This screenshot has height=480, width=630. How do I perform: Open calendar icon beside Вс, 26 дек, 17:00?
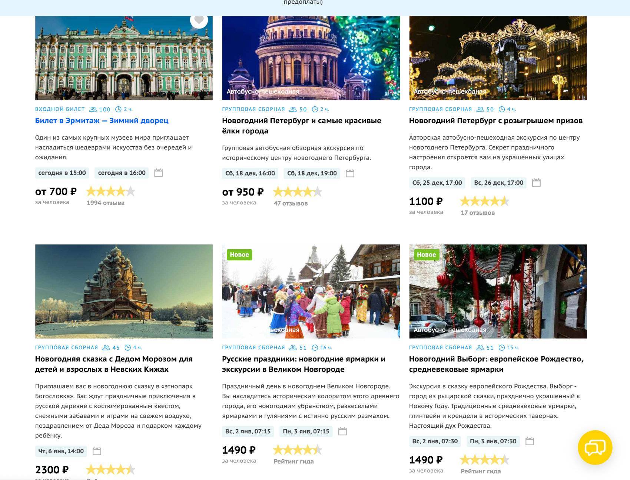tap(536, 183)
